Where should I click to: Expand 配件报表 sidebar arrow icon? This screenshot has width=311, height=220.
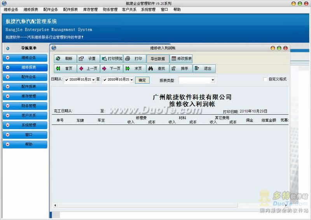click(7, 87)
